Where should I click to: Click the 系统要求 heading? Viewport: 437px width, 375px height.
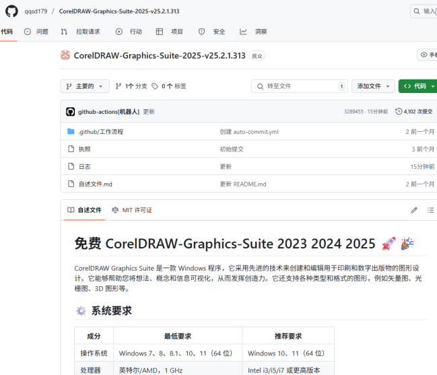tap(112, 310)
